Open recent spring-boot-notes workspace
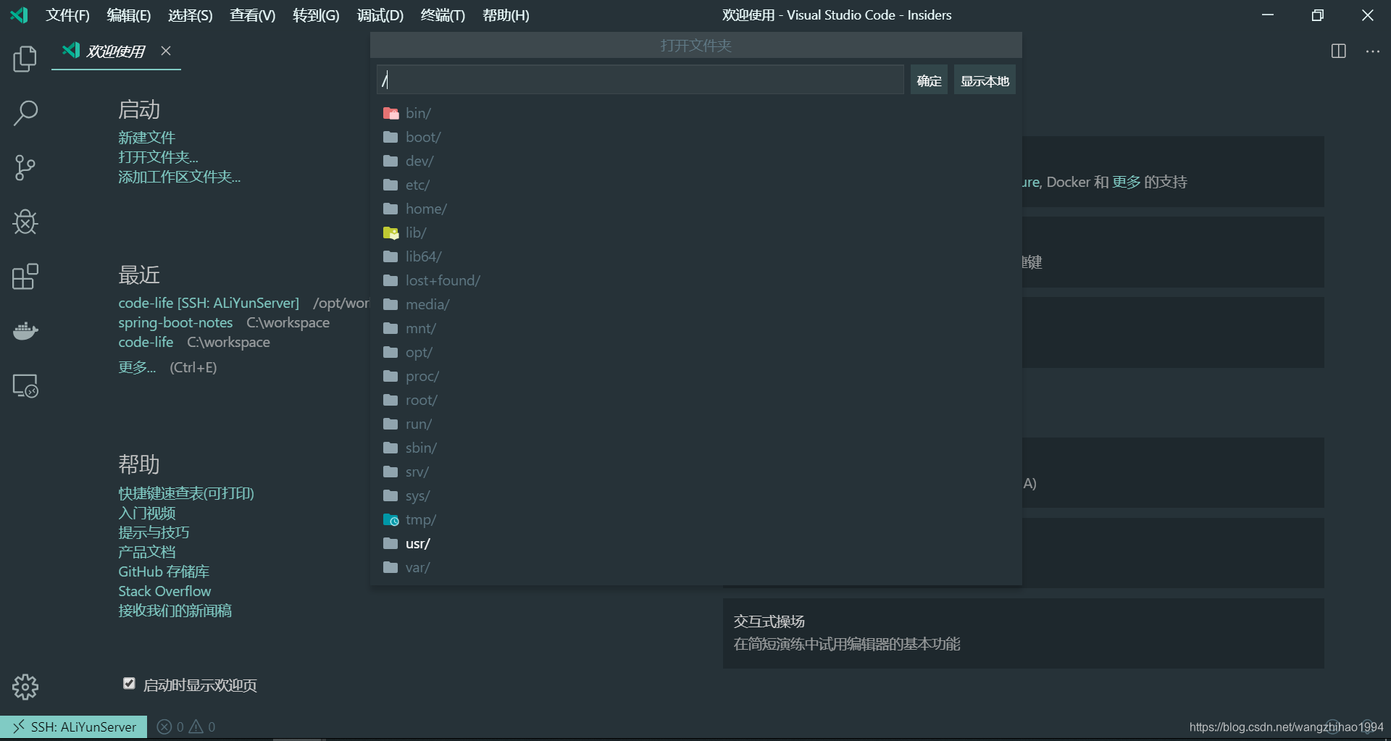1391x741 pixels. (x=175, y=322)
